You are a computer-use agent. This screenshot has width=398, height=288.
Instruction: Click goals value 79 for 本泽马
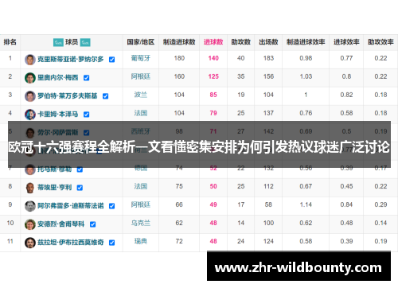(x=213, y=113)
